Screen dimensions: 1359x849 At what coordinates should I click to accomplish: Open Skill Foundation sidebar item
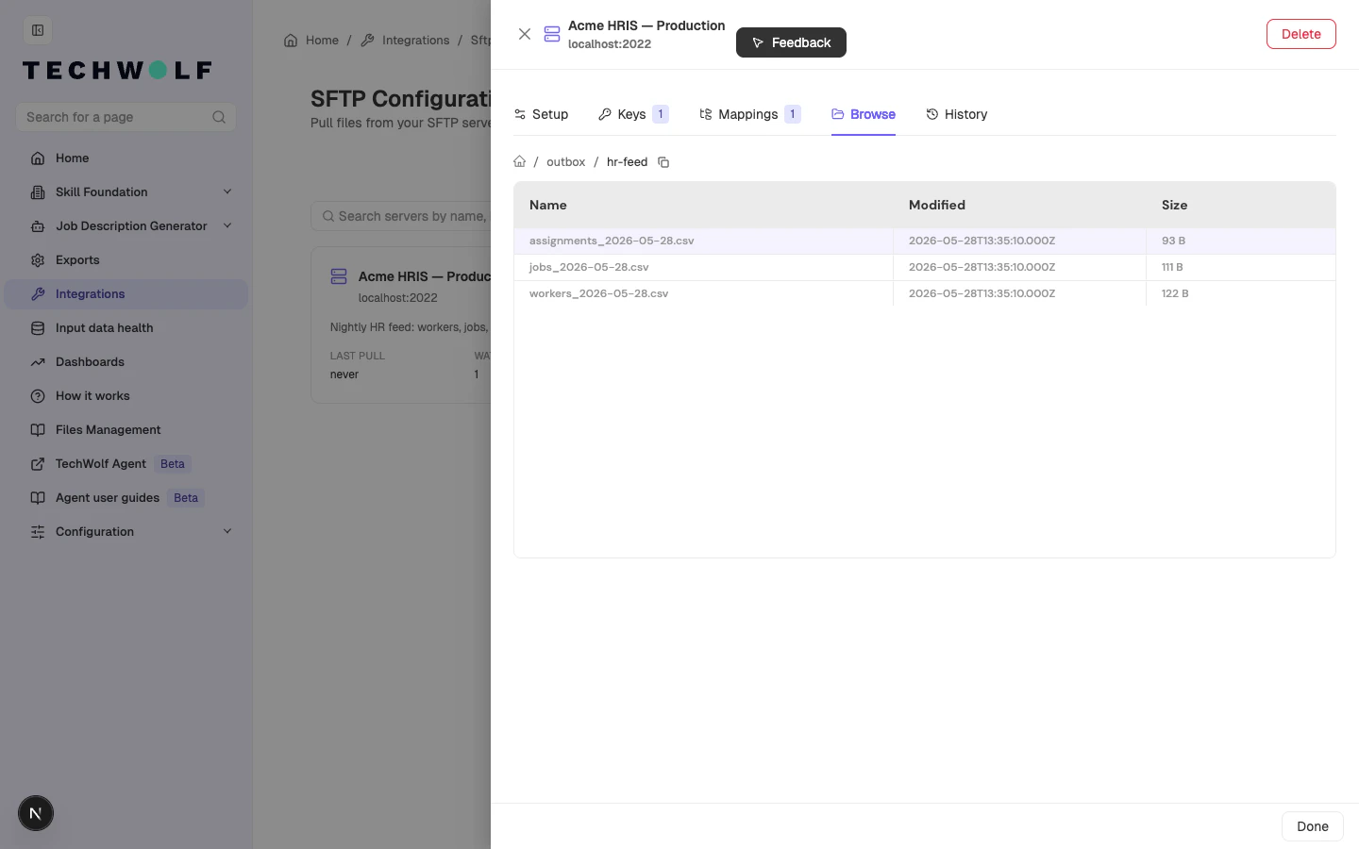tap(126, 192)
